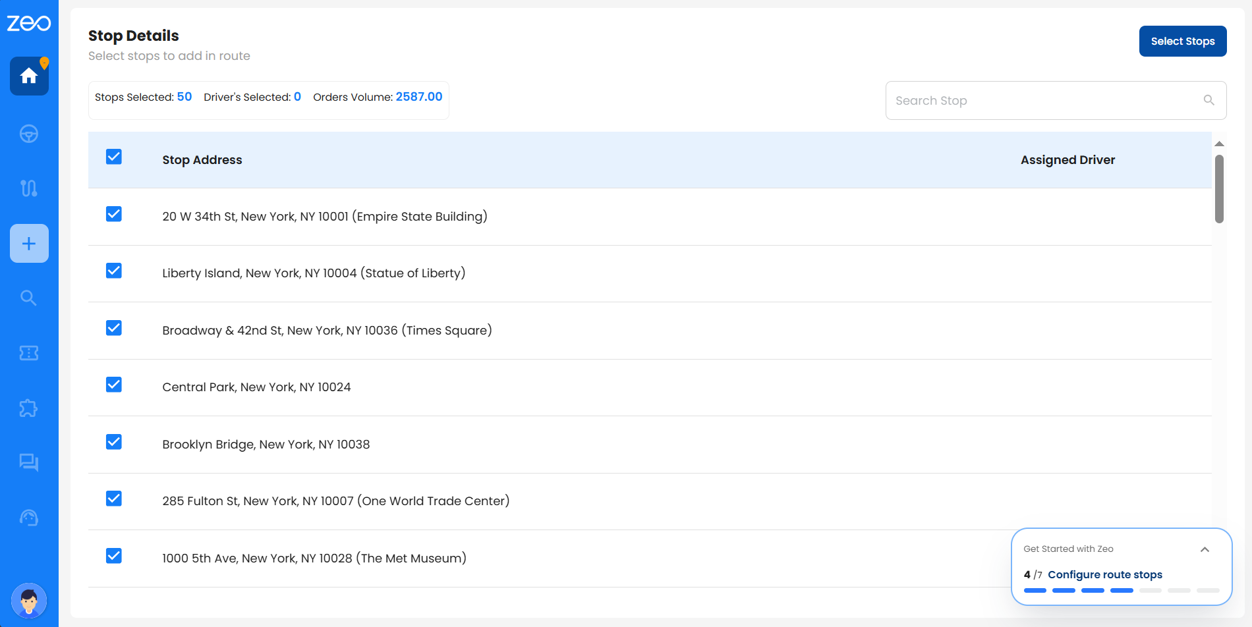Click the plus Add Route icon
Viewport: 1252px width, 627px height.
tap(29, 244)
